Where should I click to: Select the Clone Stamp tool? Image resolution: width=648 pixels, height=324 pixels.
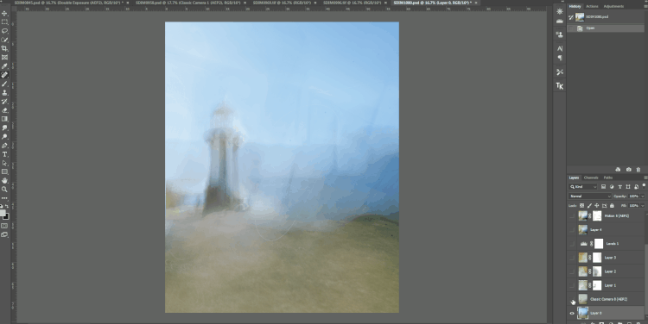(x=4, y=93)
